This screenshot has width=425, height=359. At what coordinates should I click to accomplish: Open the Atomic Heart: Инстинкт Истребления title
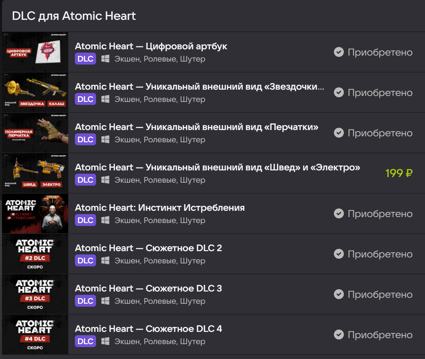pyautogui.click(x=160, y=208)
